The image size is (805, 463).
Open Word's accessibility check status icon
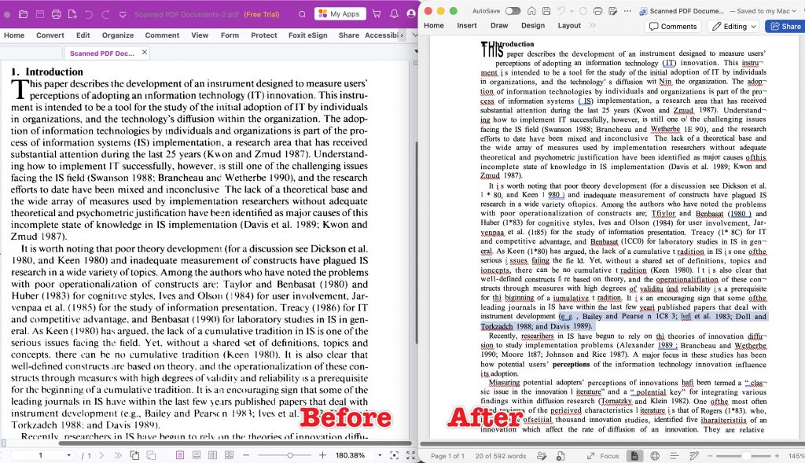tap(560, 456)
